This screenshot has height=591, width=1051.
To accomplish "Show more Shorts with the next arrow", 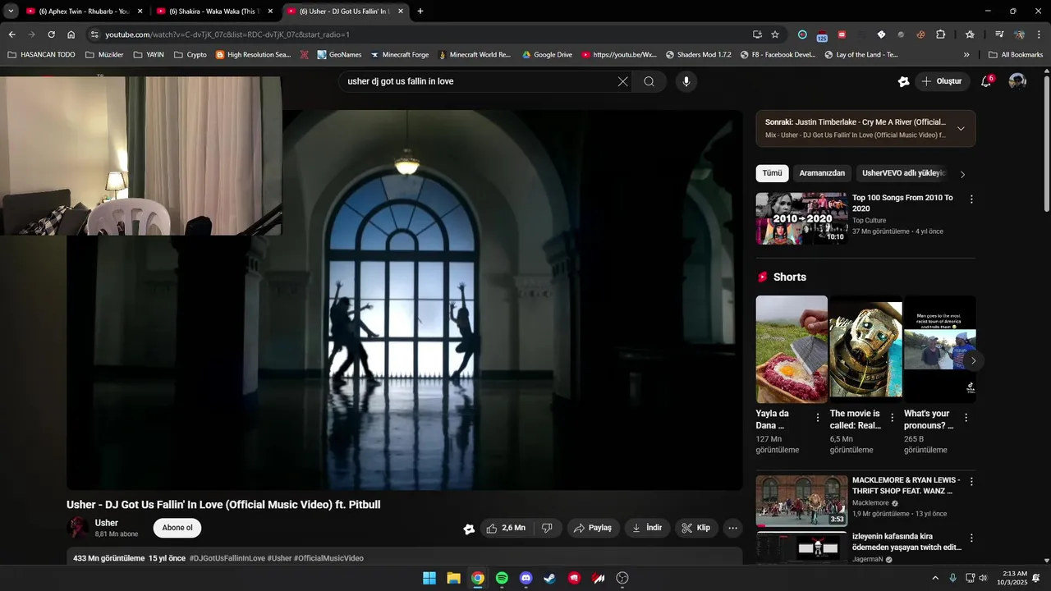I will 973,360.
